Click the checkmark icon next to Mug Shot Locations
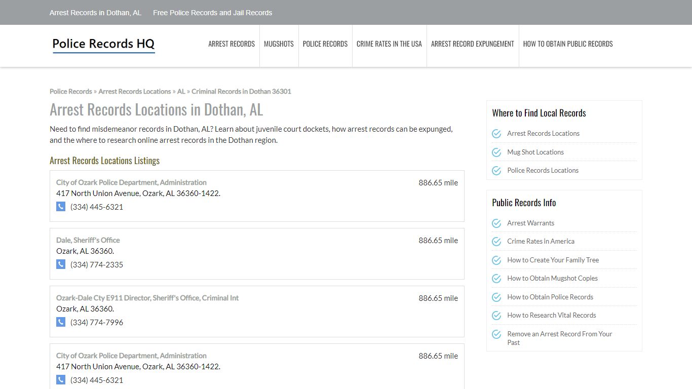The height and width of the screenshot is (389, 692). pos(496,152)
